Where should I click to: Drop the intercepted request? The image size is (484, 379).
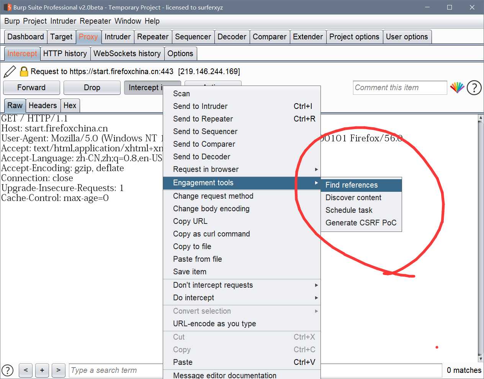click(x=92, y=87)
